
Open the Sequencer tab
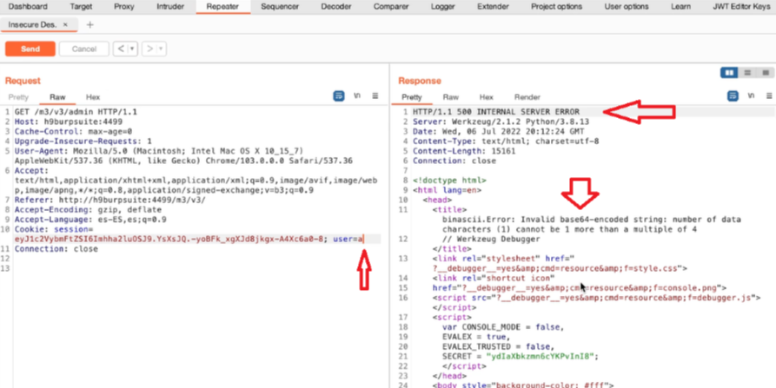280,6
